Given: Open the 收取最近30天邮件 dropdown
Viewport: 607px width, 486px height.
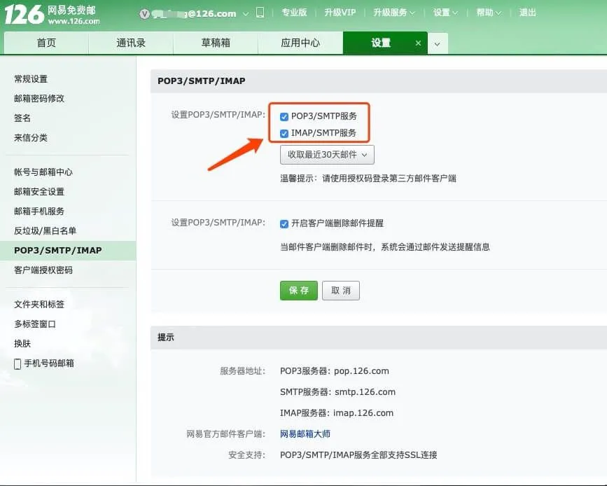Looking at the screenshot, I should click(x=326, y=155).
